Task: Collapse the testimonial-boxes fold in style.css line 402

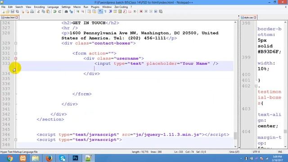Action: coord(256,86)
